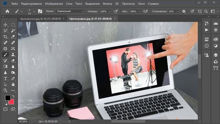Select the Move tool
The image size is (220, 124).
pos(5,25)
